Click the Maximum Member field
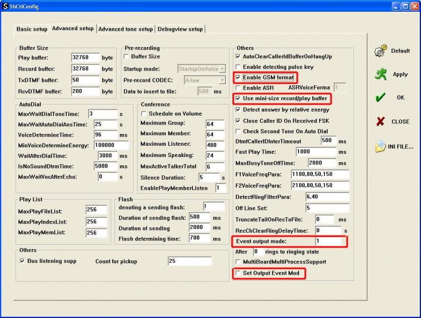The height and width of the screenshot is (318, 421). [x=215, y=134]
